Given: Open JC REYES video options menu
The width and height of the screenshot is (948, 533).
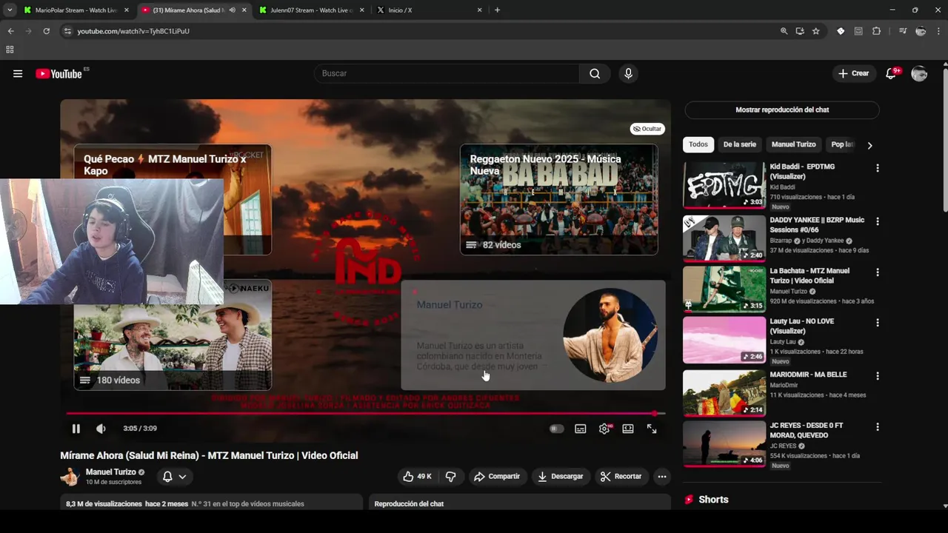Looking at the screenshot, I should [877, 427].
